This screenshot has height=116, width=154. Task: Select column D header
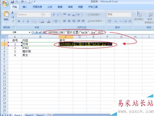(80, 37)
